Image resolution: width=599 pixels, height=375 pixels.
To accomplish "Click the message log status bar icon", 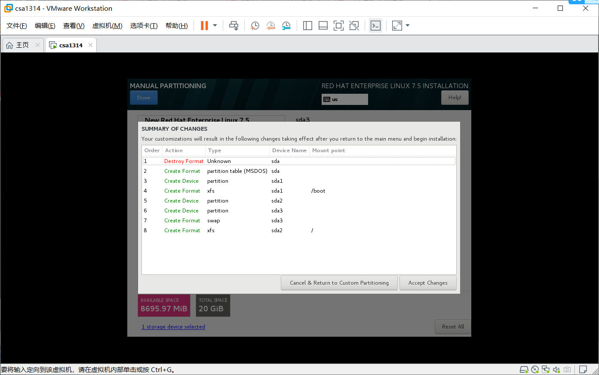I will pos(583,369).
